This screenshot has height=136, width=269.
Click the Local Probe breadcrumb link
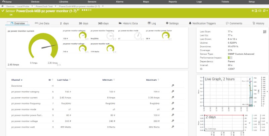[x=23, y=6]
